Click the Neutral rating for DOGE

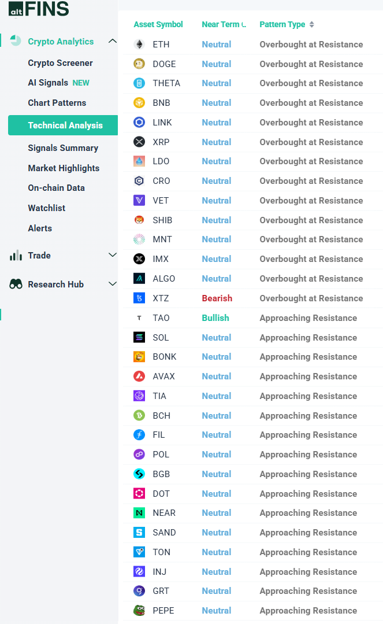click(217, 64)
